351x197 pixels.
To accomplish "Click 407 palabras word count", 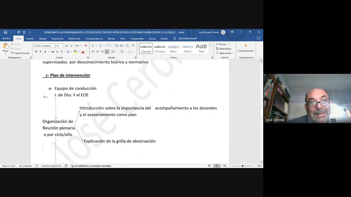I will tap(26, 166).
